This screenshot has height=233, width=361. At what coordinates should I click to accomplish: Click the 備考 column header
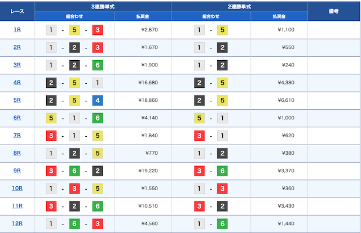pos(333,11)
